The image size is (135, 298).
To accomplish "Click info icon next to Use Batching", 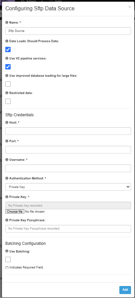I will pos(7,251).
